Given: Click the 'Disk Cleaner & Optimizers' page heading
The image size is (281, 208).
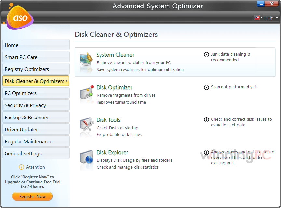Looking at the screenshot, I should (x=116, y=34).
